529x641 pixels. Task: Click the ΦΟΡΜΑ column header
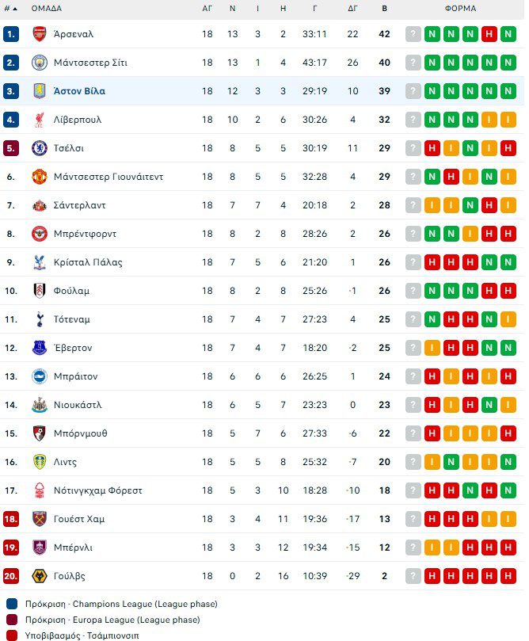(461, 9)
